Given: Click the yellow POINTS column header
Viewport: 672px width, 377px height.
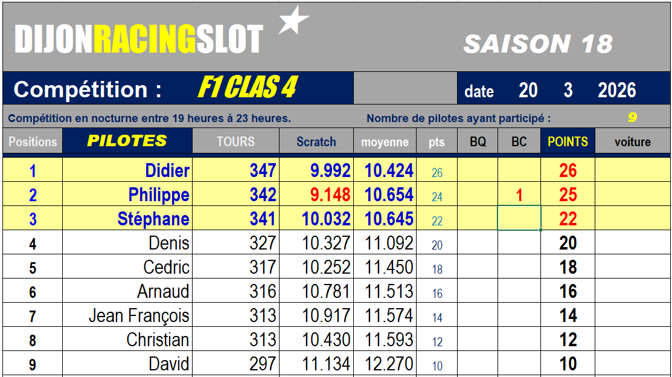Looking at the screenshot, I should click(568, 141).
